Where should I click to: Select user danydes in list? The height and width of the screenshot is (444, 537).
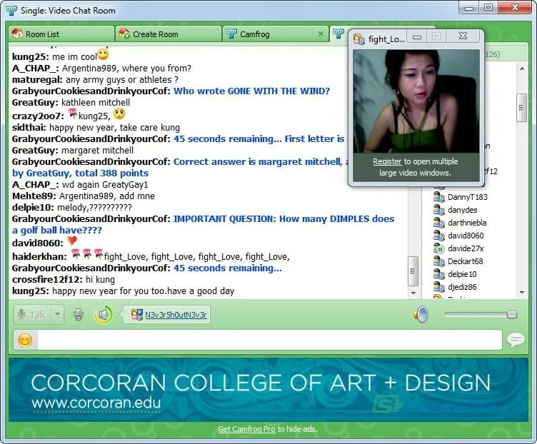coord(462,210)
